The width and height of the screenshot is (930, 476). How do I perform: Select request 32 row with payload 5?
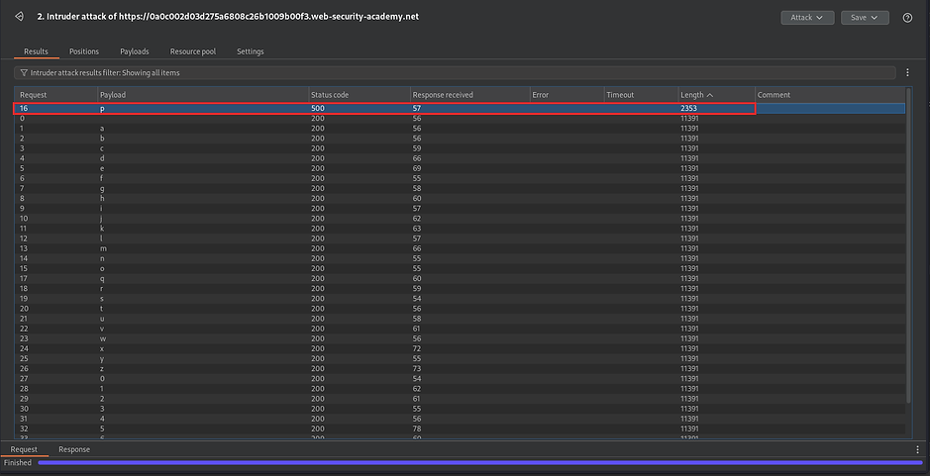461,428
